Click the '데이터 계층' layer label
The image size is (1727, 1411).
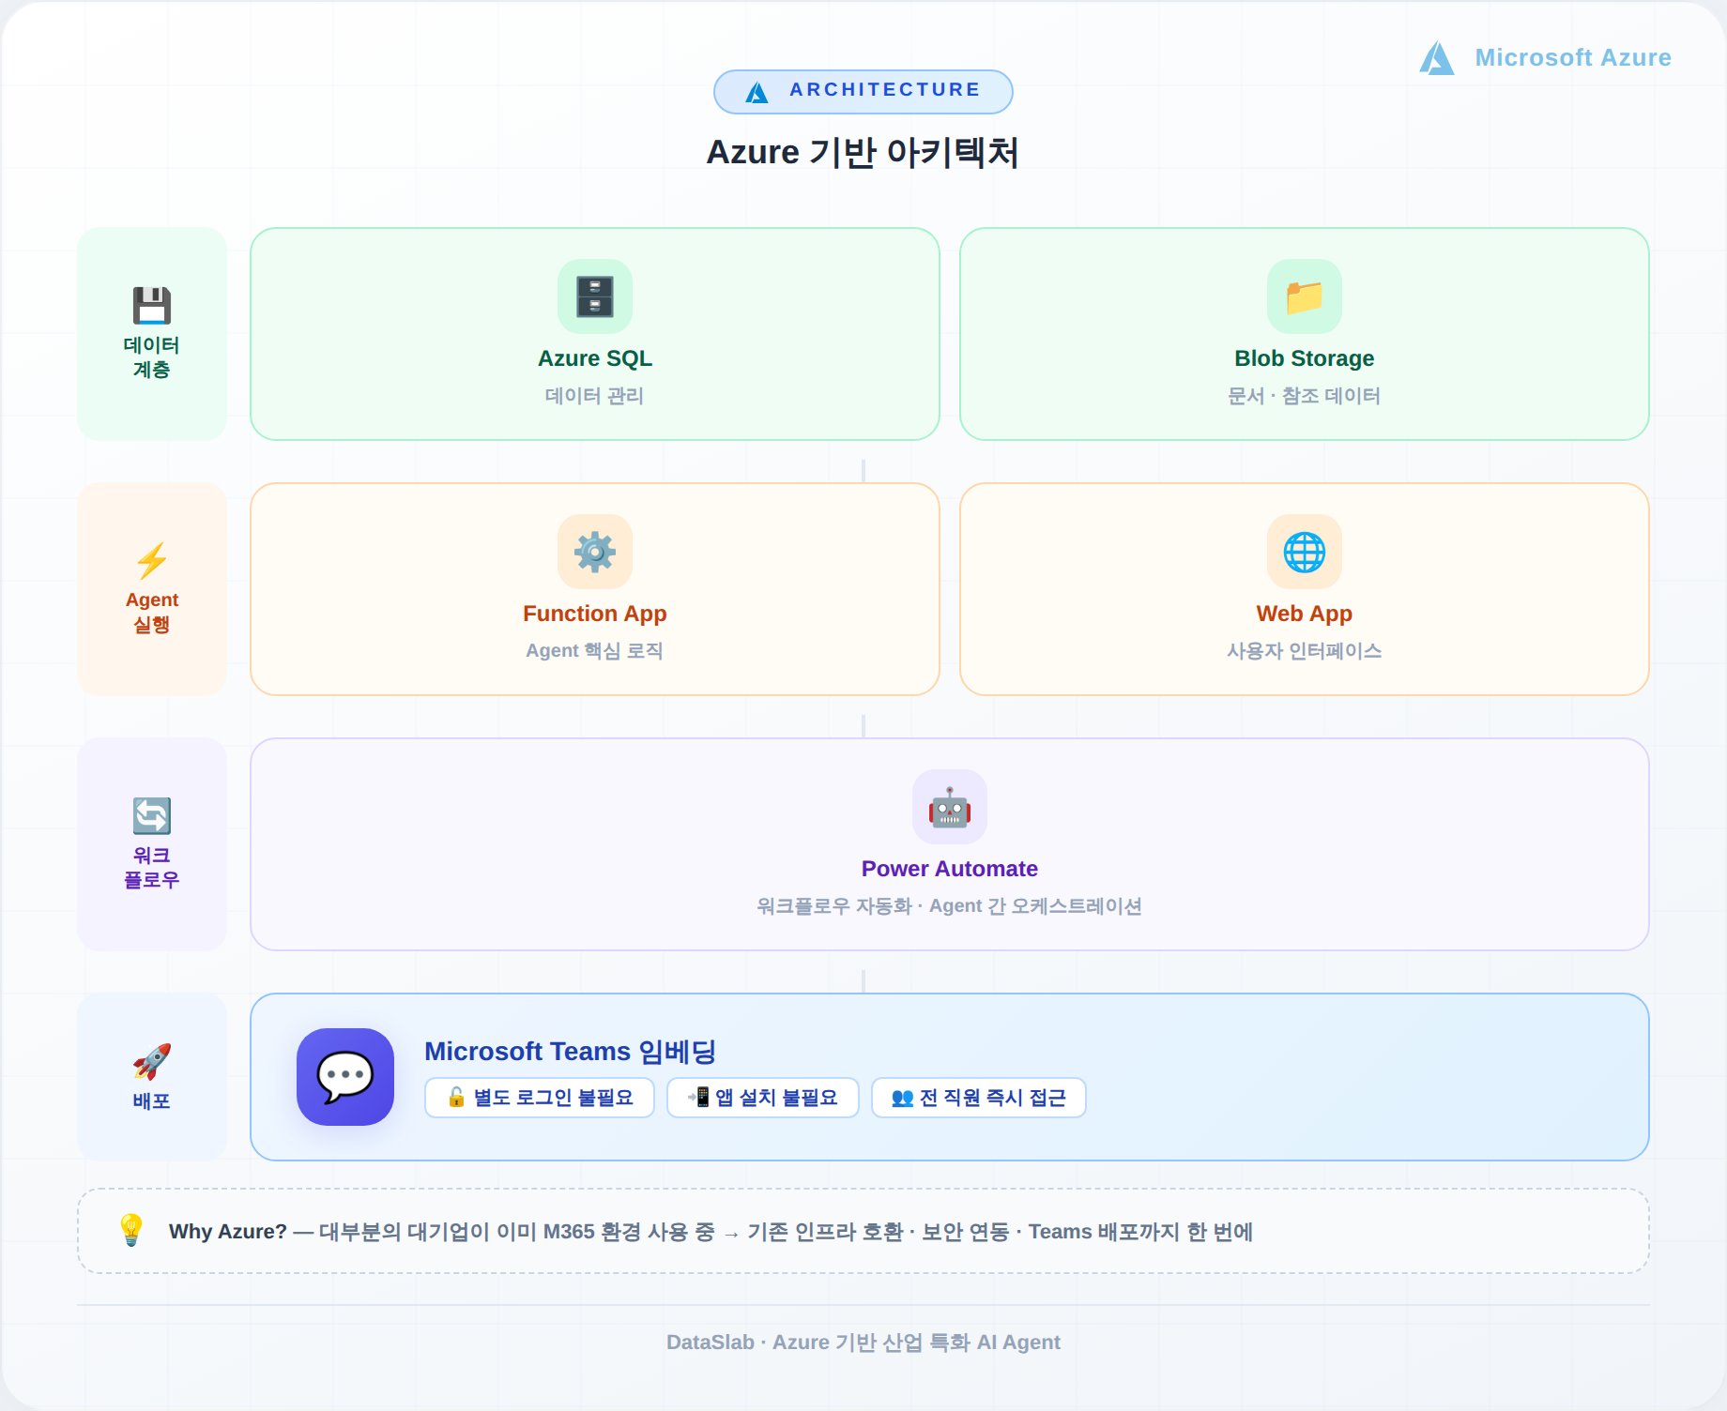[x=152, y=357]
